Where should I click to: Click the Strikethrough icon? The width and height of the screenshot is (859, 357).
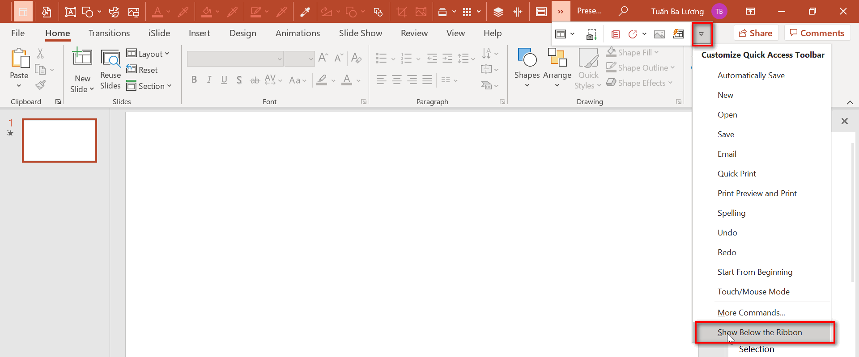255,80
